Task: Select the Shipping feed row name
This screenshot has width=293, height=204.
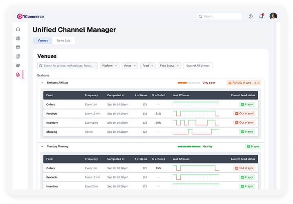Action: point(52,132)
